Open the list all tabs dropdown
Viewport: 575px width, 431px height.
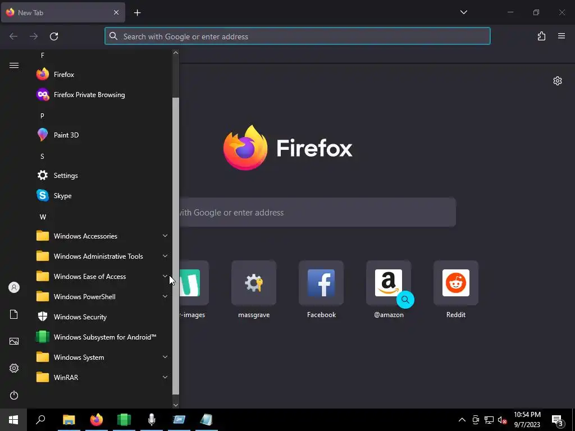(x=463, y=12)
